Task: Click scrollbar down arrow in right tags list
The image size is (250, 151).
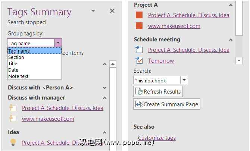Action: click(239, 60)
